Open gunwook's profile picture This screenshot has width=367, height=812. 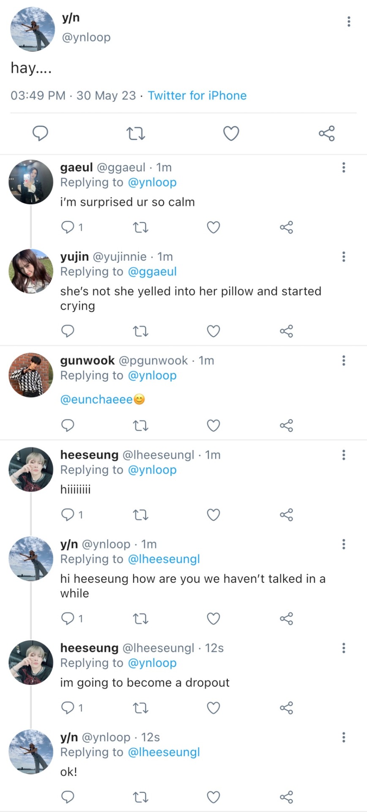(31, 375)
